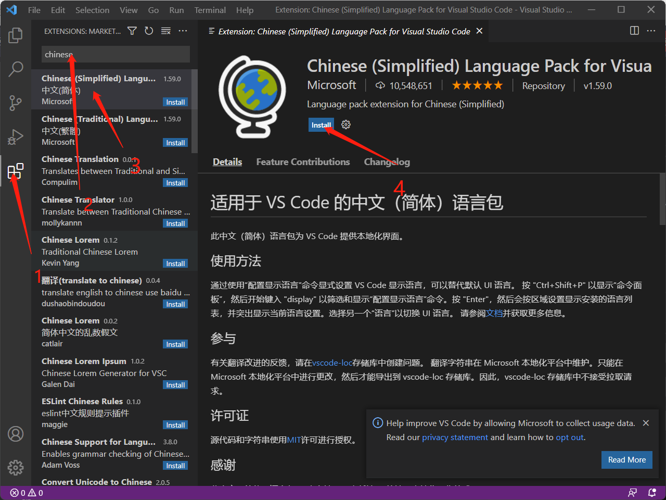Viewport: 666px width, 500px height.
Task: Install ESLint Chinese Rules extension
Action: coord(175,425)
